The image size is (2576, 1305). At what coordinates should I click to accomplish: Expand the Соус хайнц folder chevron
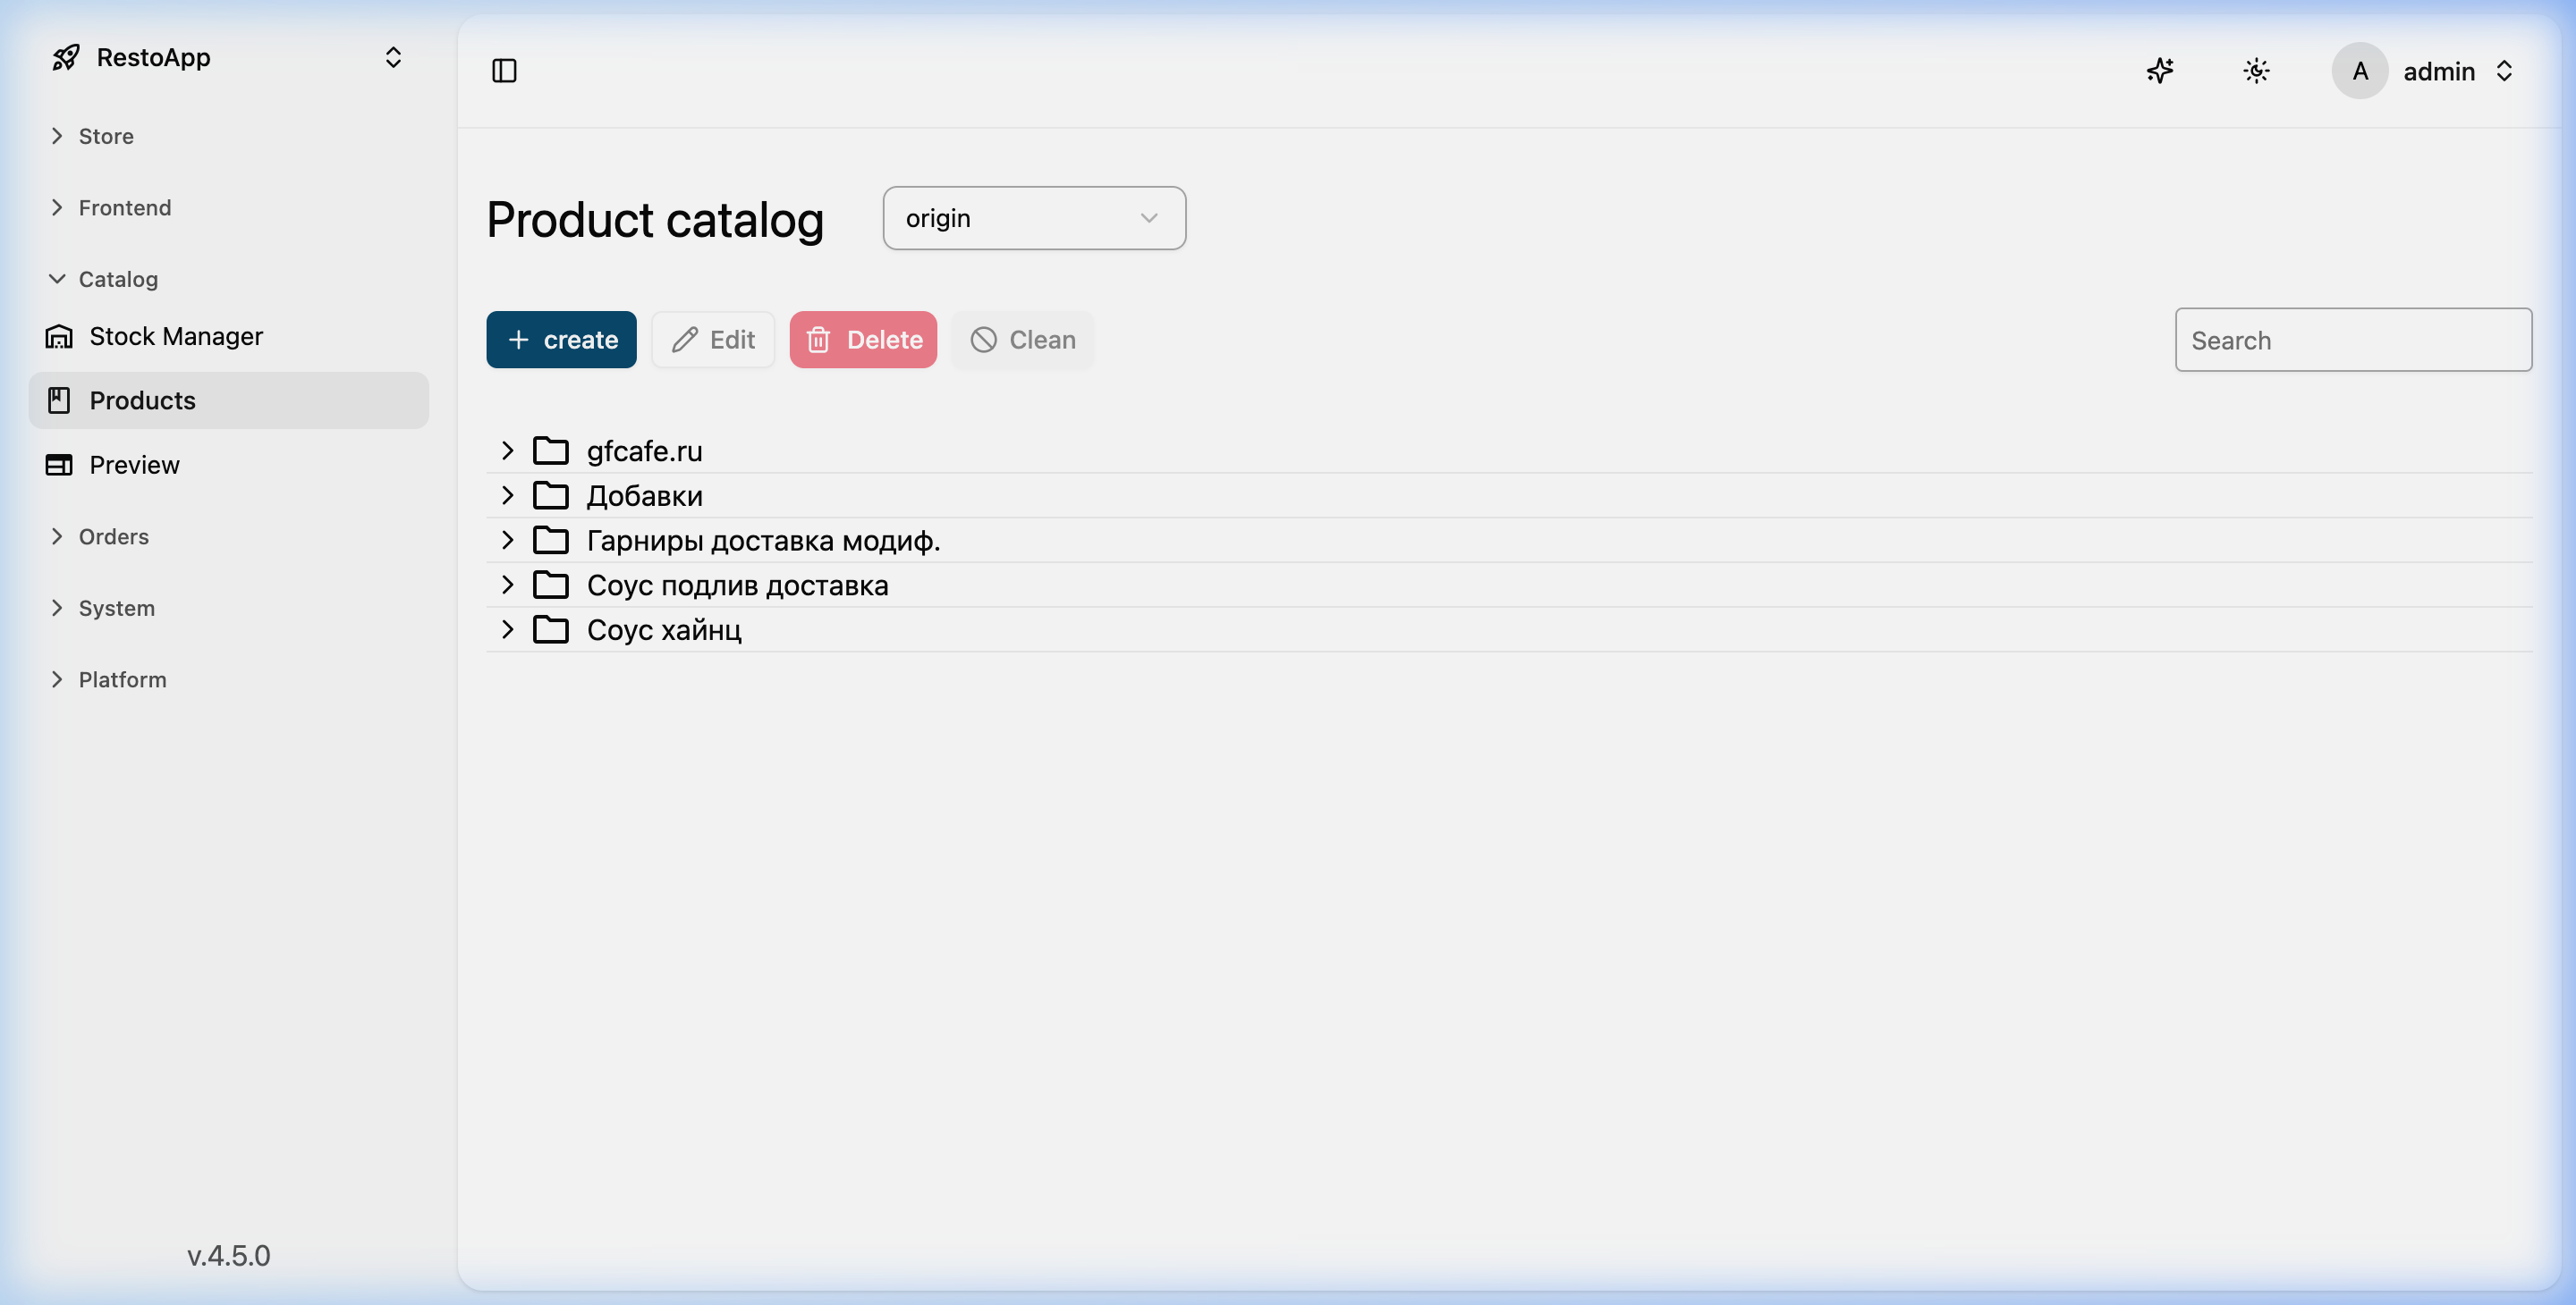(507, 630)
